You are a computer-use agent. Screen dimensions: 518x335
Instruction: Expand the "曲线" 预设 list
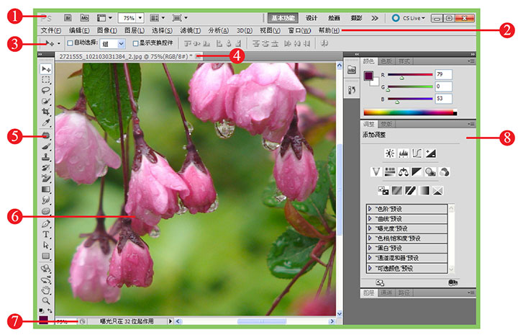pyautogui.click(x=370, y=218)
